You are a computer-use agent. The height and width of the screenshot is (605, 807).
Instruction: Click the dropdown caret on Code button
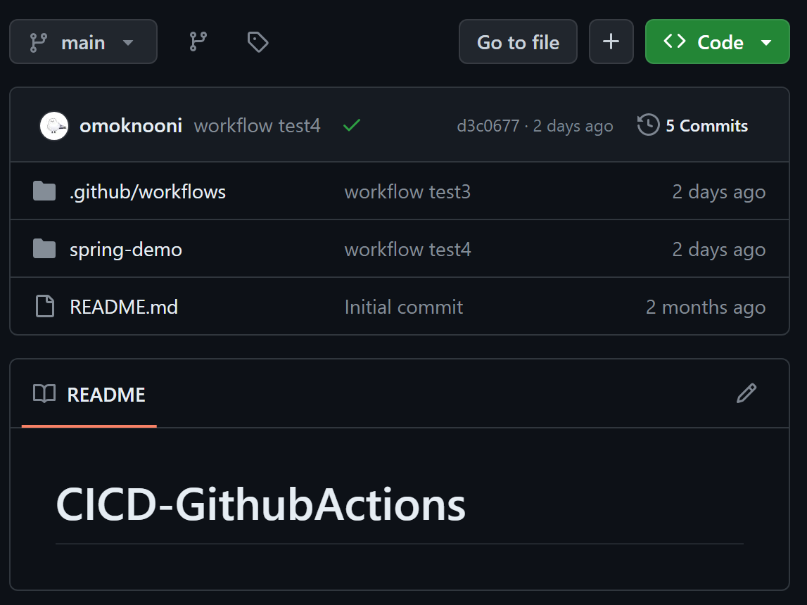(x=765, y=43)
